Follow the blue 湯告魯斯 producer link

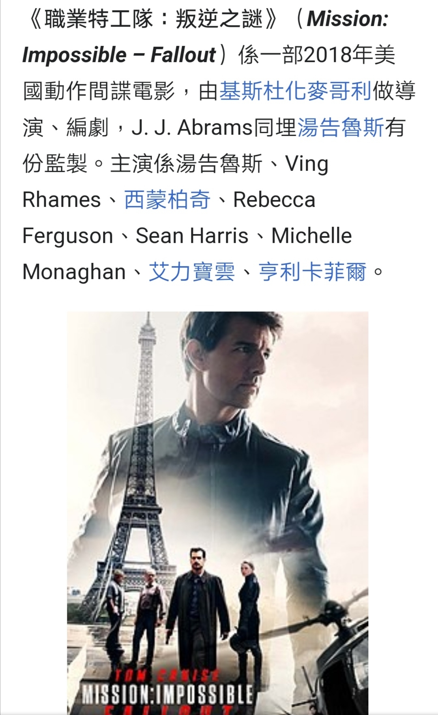[341, 127]
